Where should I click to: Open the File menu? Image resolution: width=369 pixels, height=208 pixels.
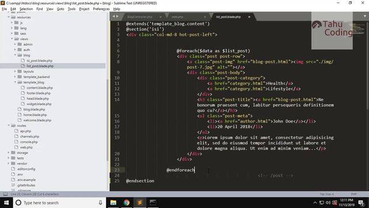(x=4, y=9)
